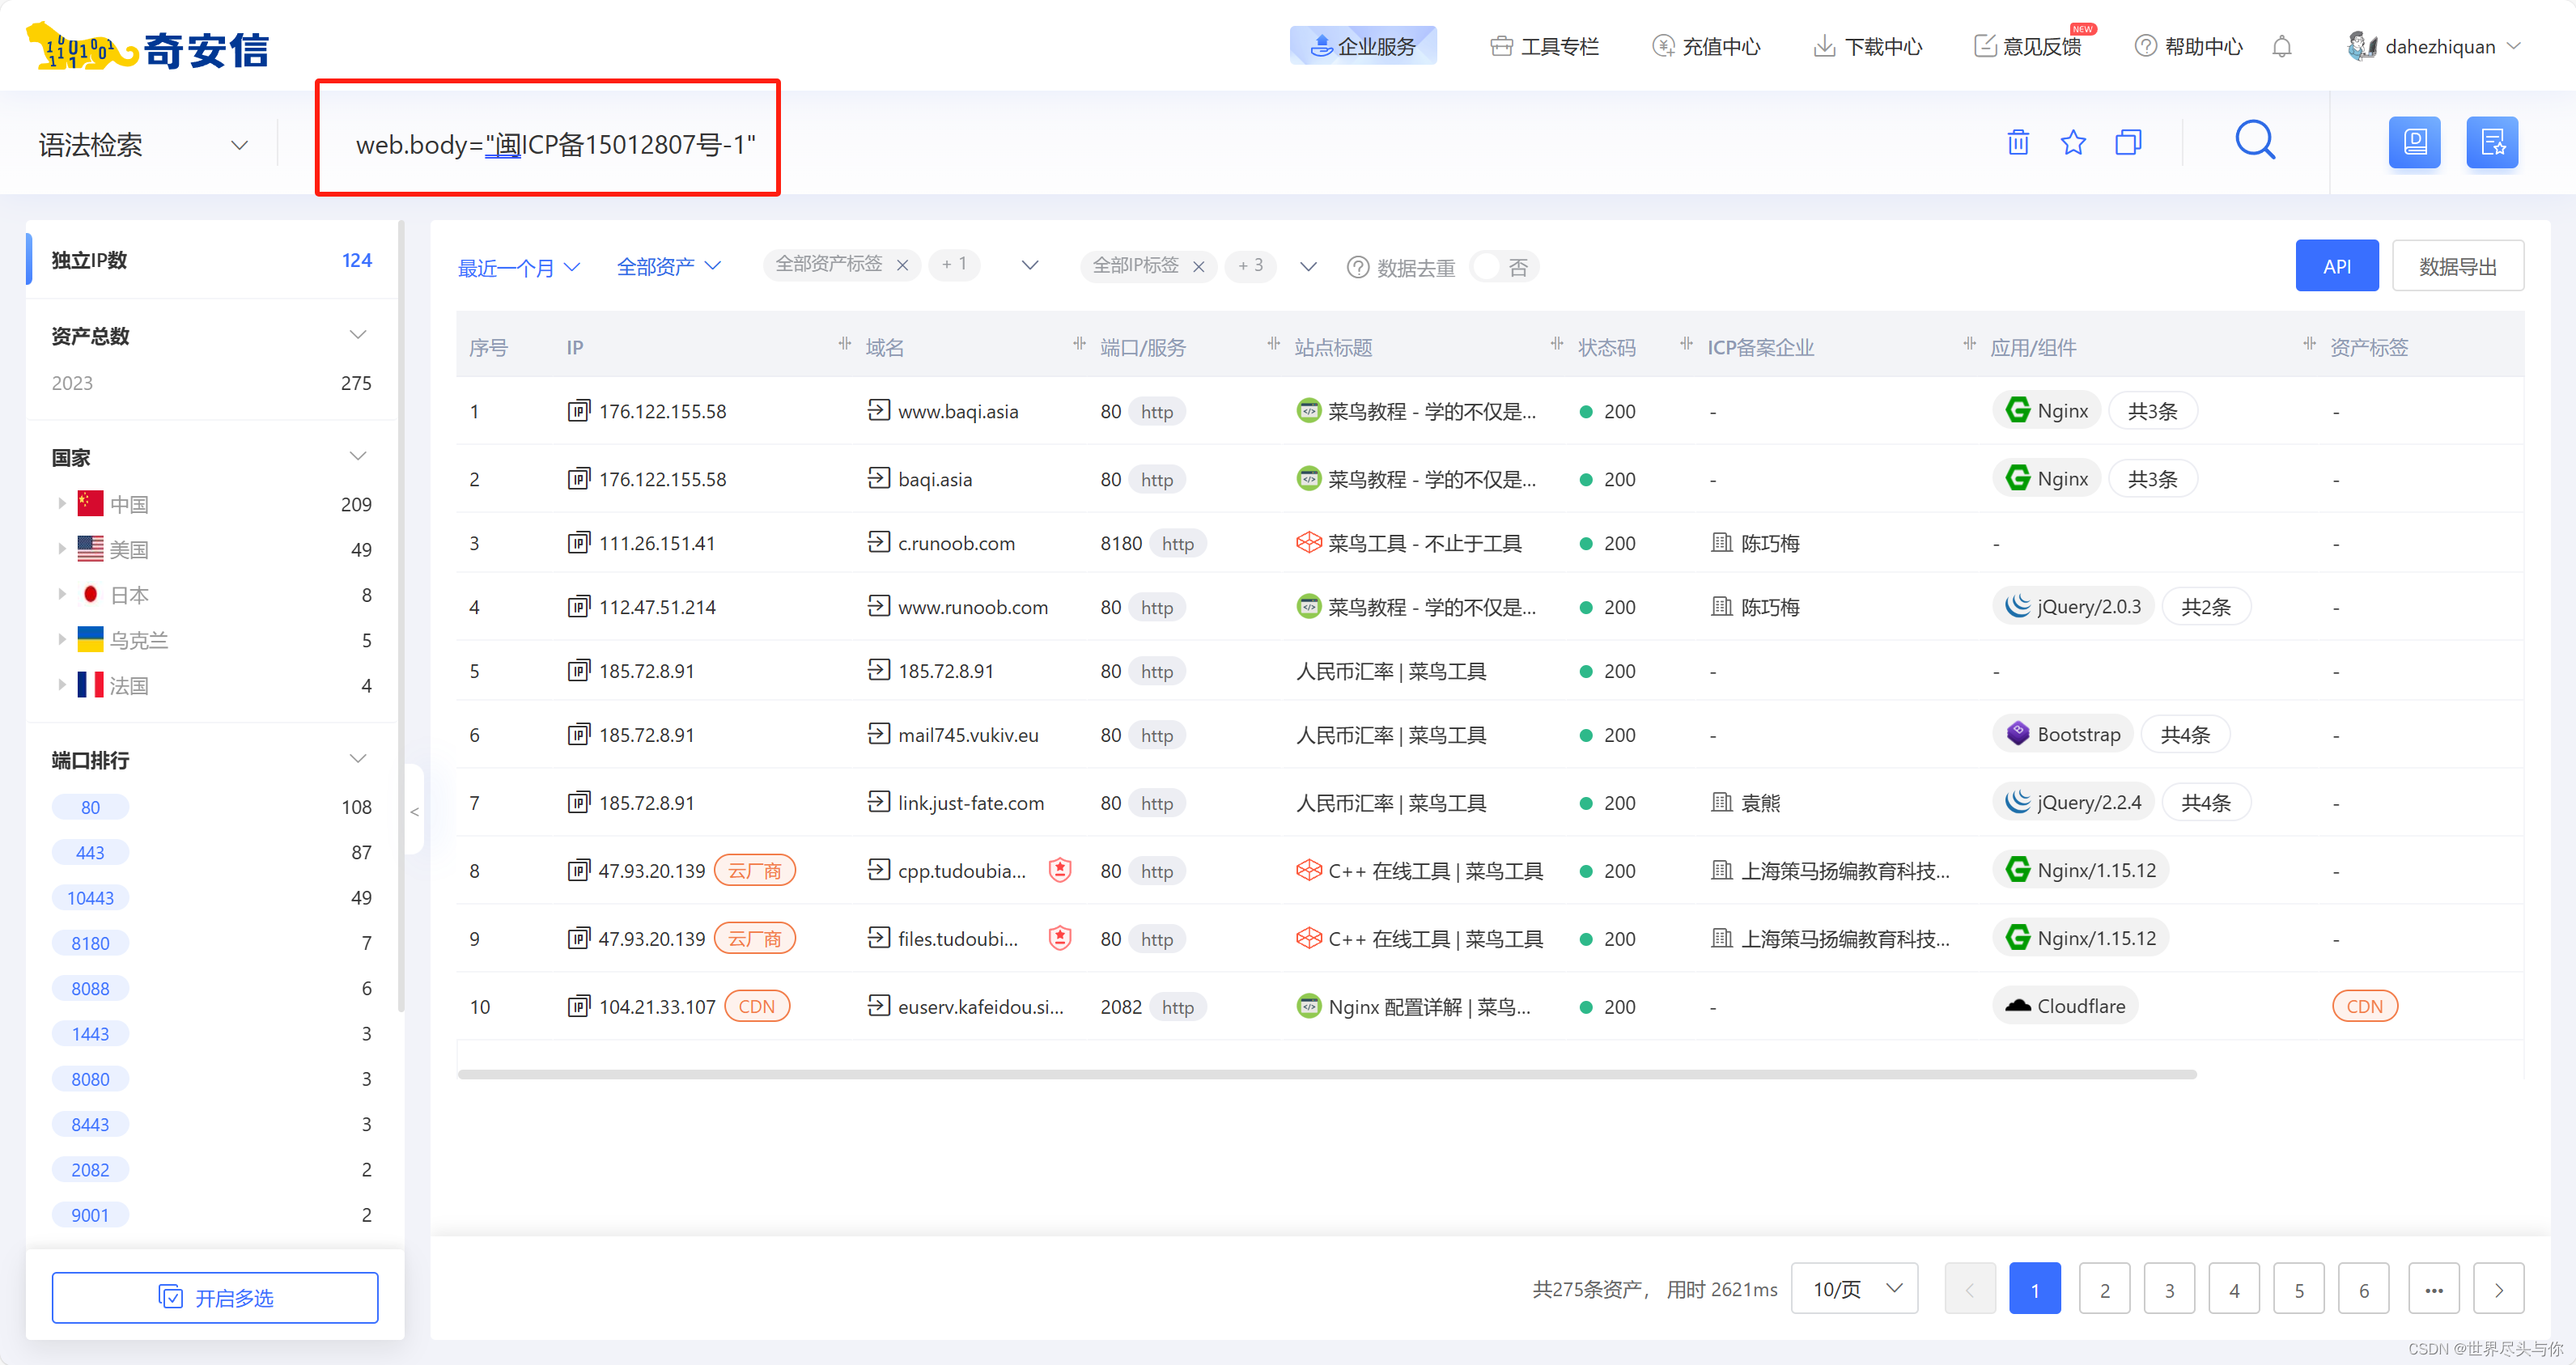This screenshot has width=2576, height=1365.
Task: Click domain jump icon for www.baqi.asia
Action: pyautogui.click(x=878, y=410)
